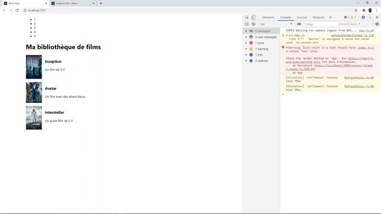Open console settings gear
This screenshot has width=381, height=214.
point(377,24)
